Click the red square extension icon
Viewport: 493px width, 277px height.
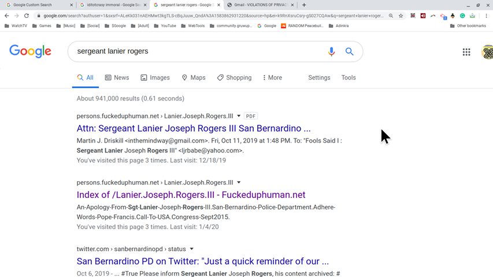tap(423, 16)
